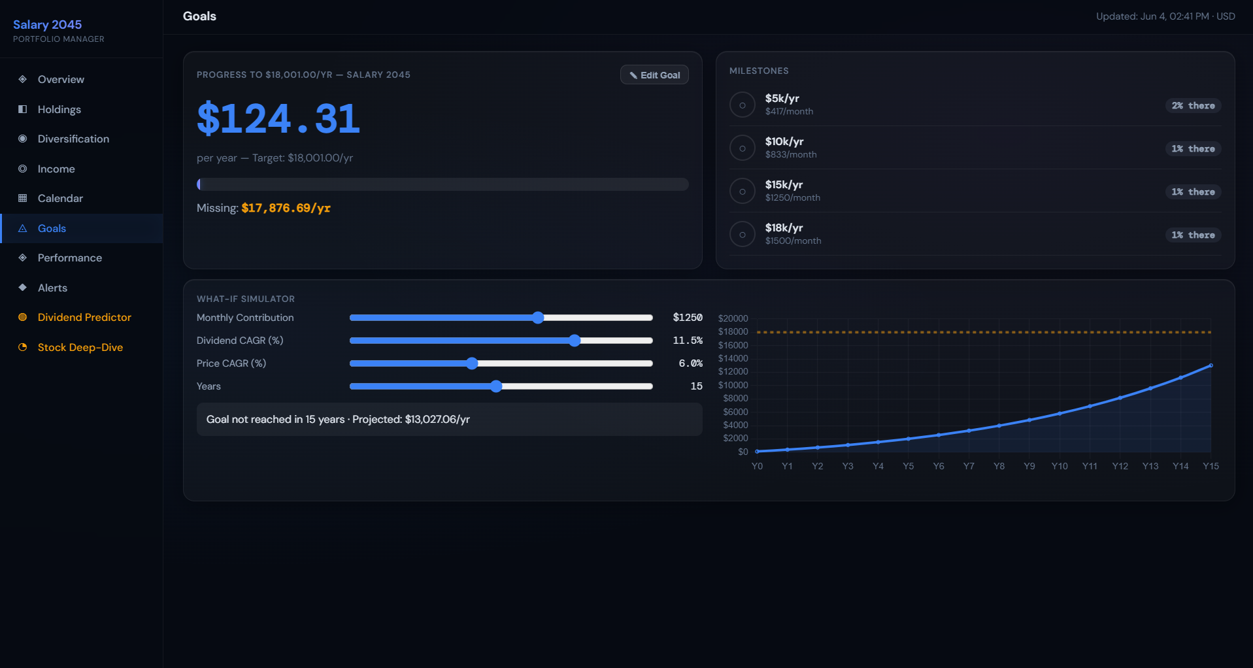Click the Y15 data point on chart
The image size is (1253, 668).
click(1211, 365)
